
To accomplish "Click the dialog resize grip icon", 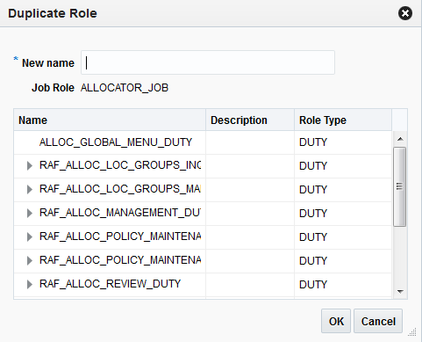I will point(412,332).
